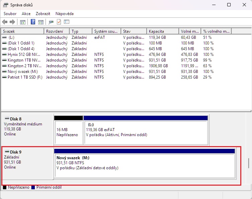Close the Správa disků window
This screenshot has height=199, width=252.
[244, 5]
